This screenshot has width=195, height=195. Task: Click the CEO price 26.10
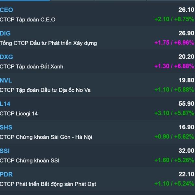pyautogui.click(x=186, y=10)
